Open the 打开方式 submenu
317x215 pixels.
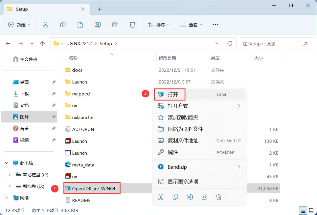pos(199,106)
